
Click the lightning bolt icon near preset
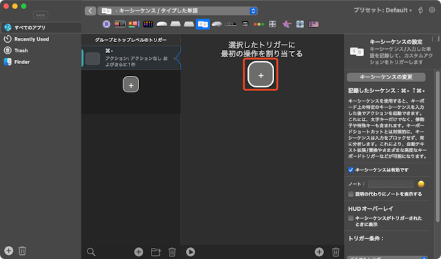tap(420, 10)
